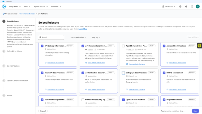Screen dimensions: 202x114
Task: Enable the Agent Network Best Practices ruleset
Action: pos(124,46)
